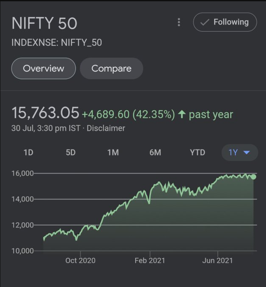The image size is (266, 287).
Task: Show the 5D chart range
Action: (71, 152)
